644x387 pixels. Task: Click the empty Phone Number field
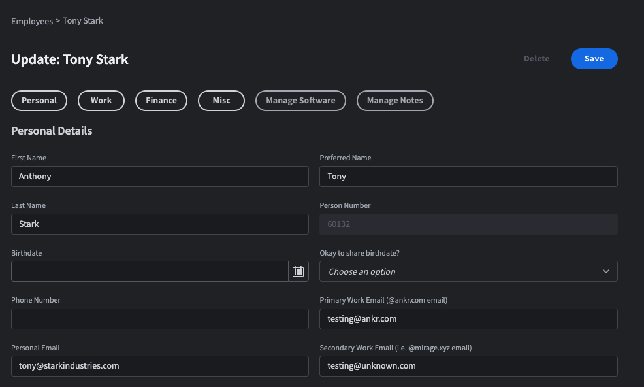pos(159,318)
